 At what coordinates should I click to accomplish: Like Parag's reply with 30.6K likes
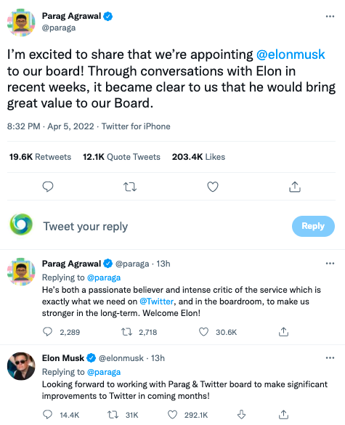tap(204, 332)
